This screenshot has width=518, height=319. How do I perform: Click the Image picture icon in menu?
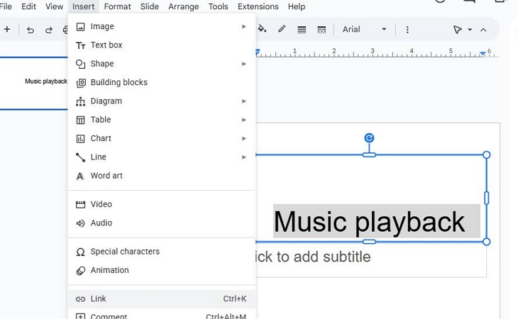point(81,27)
